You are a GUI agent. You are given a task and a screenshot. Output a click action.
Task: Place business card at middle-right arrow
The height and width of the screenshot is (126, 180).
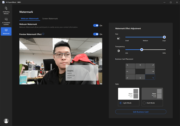pos(150,72)
